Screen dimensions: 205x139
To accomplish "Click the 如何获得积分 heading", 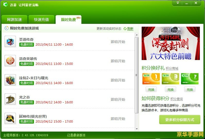I will tap(156, 98).
